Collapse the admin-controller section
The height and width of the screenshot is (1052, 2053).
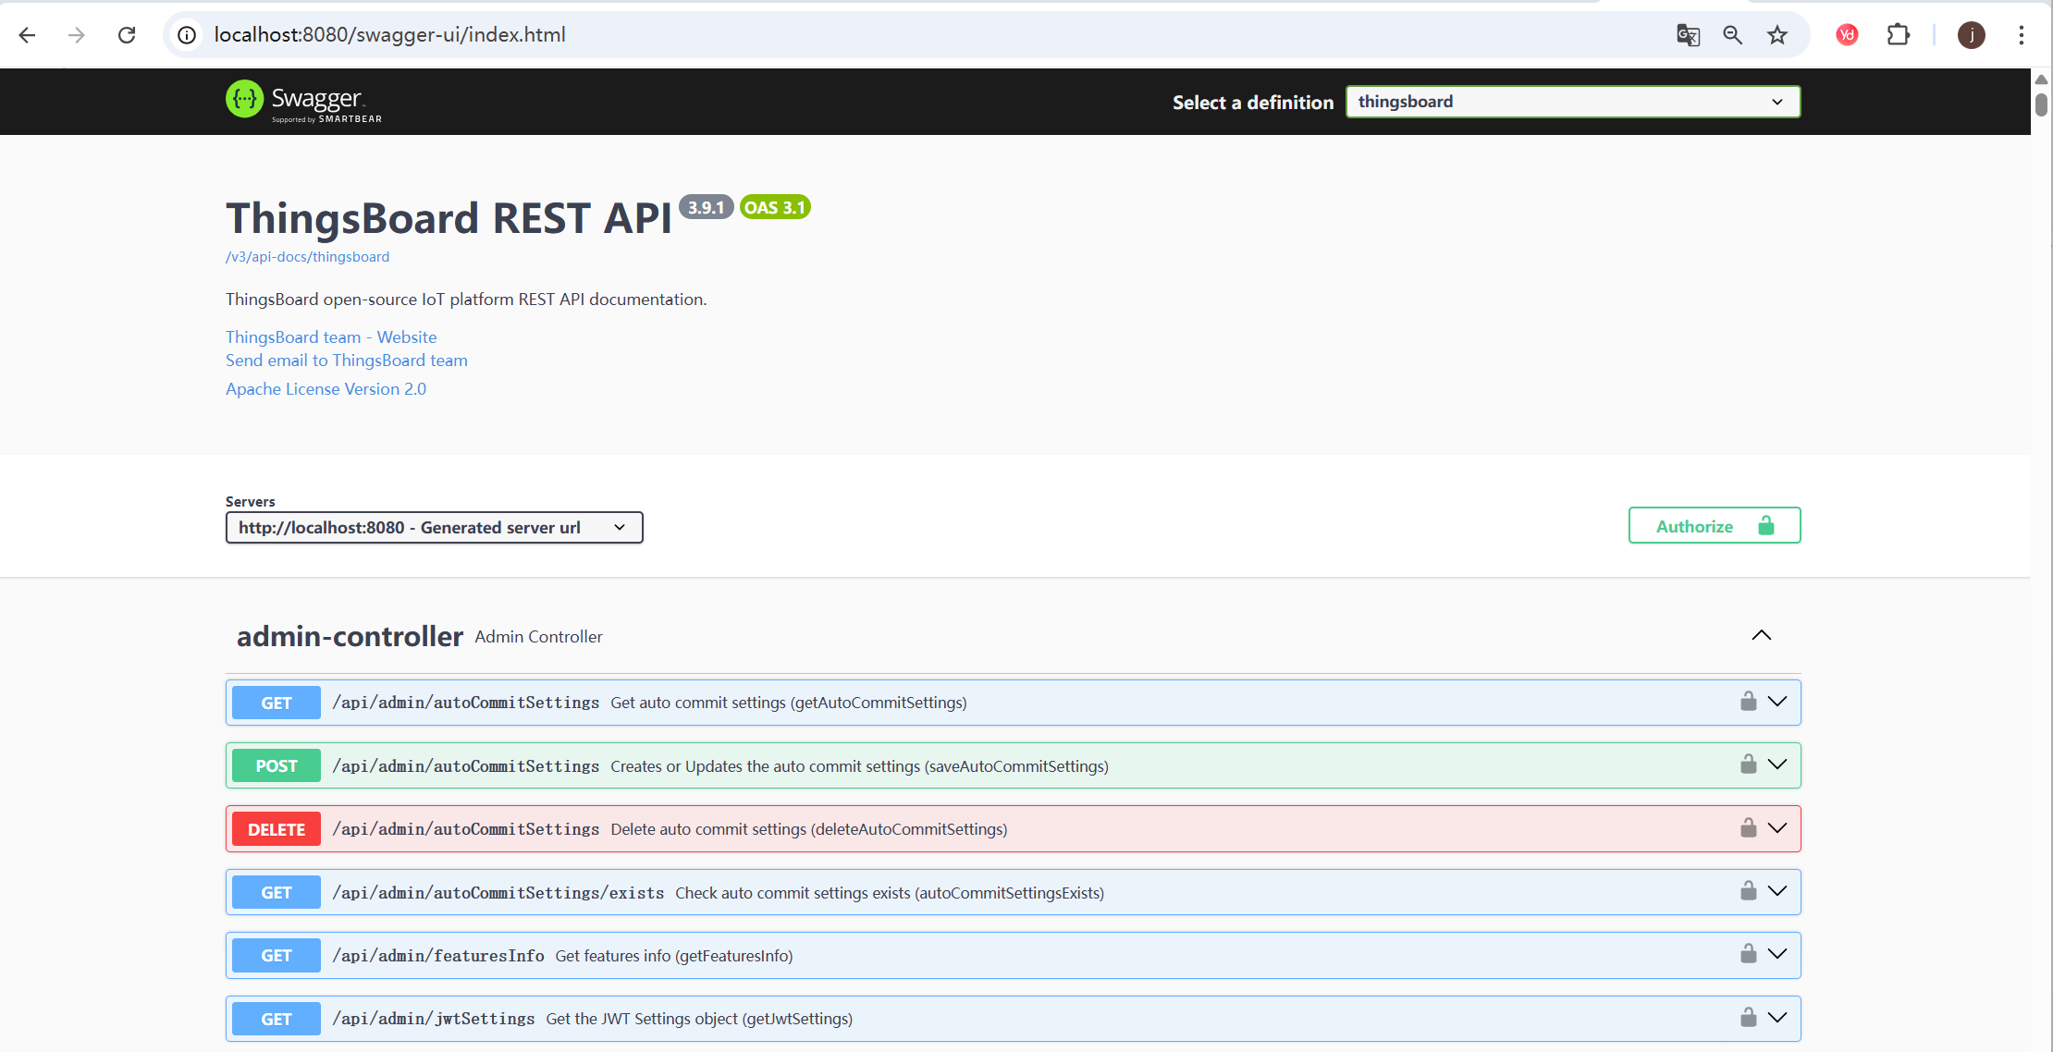[1761, 635]
